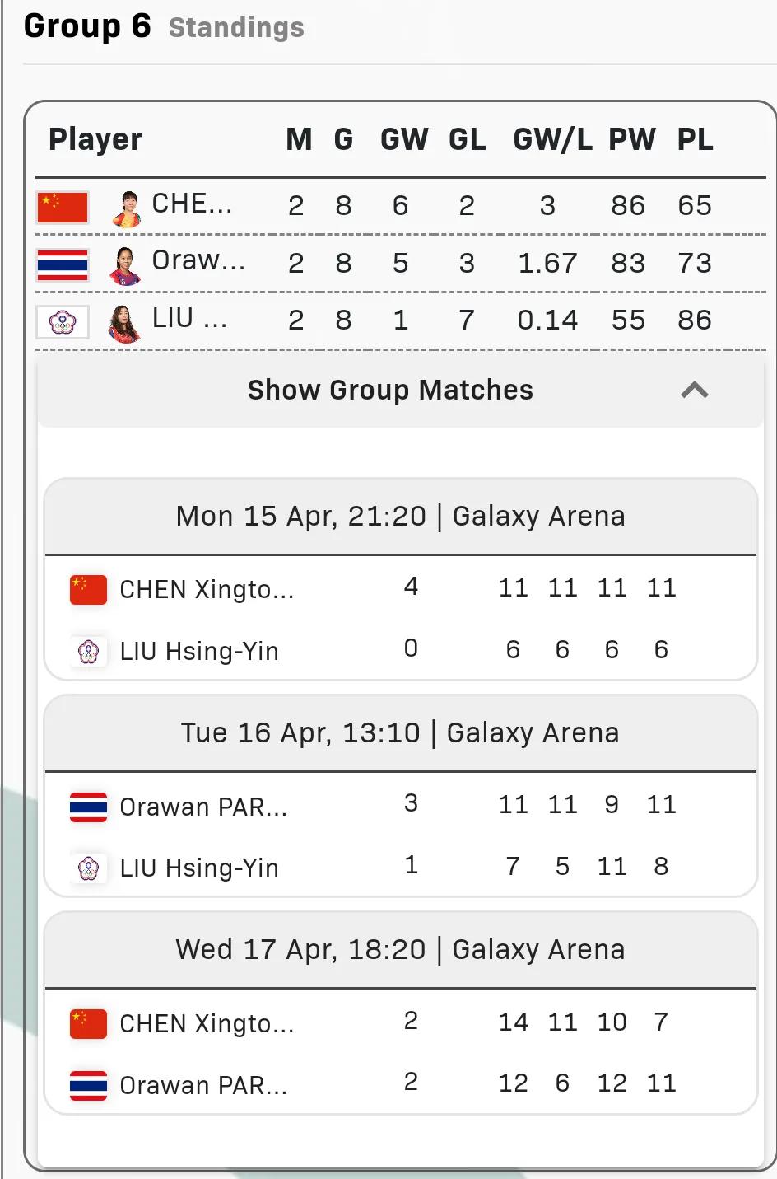
Task: Click Chinese Taipei flag in Monday match
Action: pyautogui.click(x=89, y=652)
